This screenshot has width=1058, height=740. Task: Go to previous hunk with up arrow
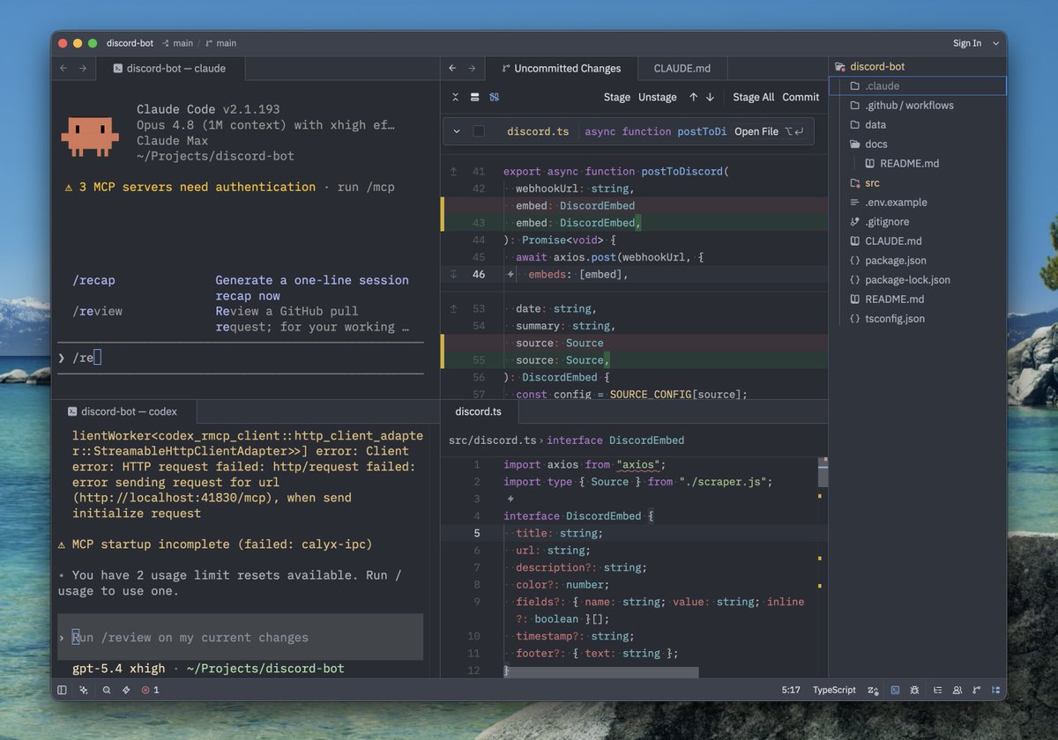[x=694, y=97]
